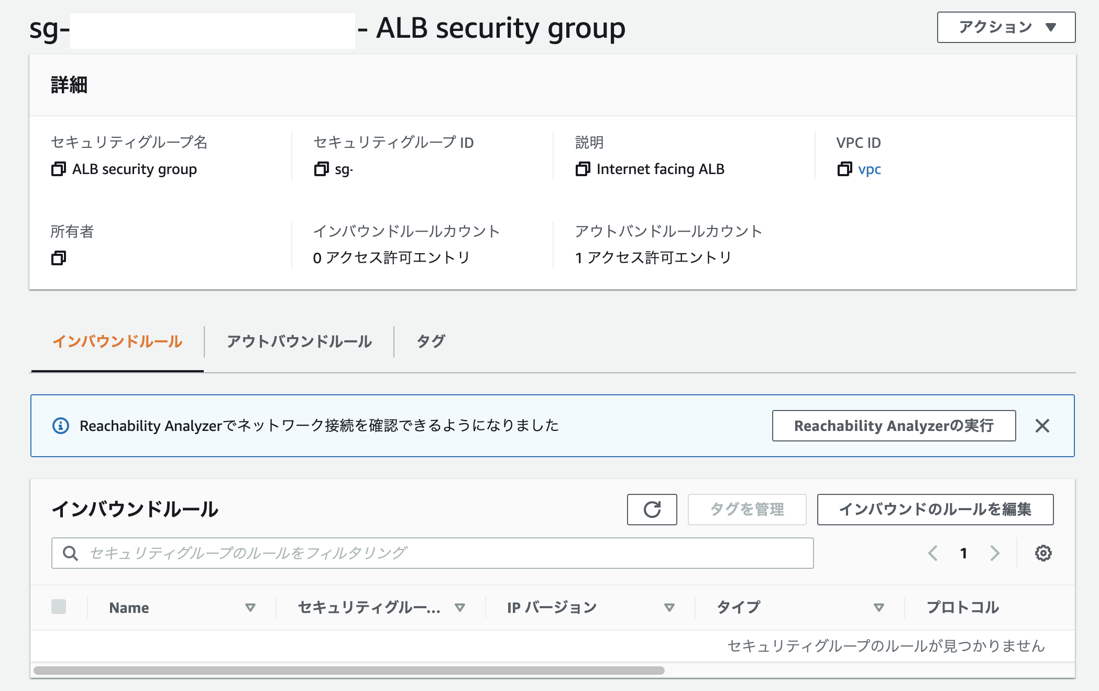Refresh the inbound rules table

pos(651,509)
